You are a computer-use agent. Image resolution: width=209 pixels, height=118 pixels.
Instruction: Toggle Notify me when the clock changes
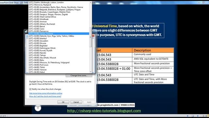(30, 89)
